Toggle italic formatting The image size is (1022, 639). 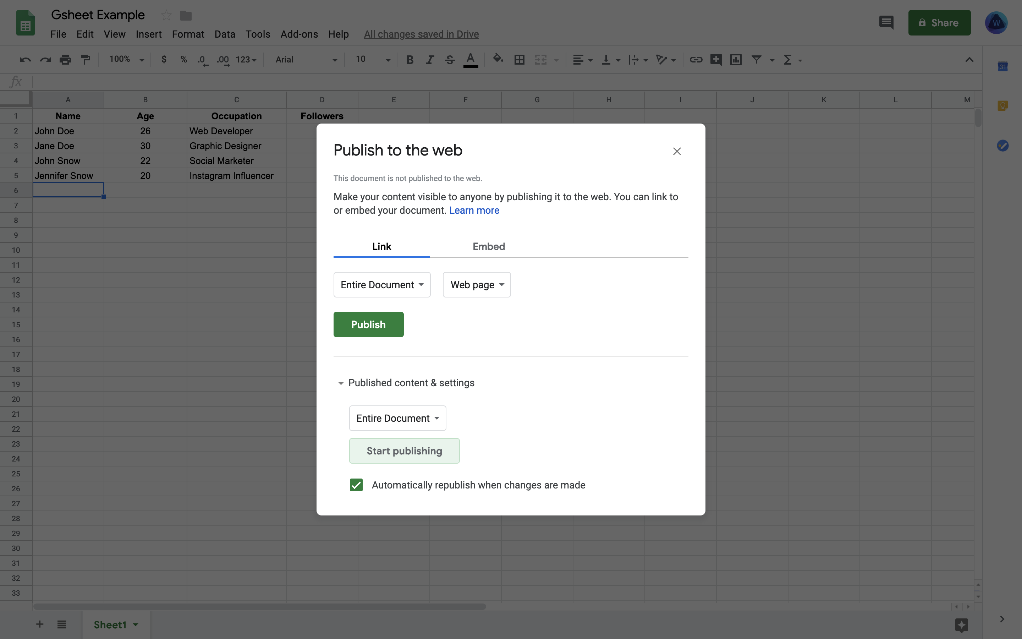[x=429, y=60]
